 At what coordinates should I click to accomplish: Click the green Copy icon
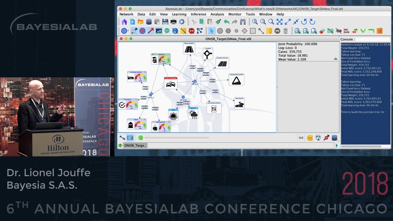tap(202, 22)
